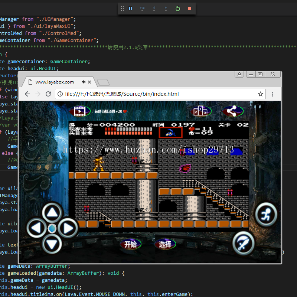
Task: Close the www.layabox.com tab
Action: pyautogui.click(x=89, y=82)
